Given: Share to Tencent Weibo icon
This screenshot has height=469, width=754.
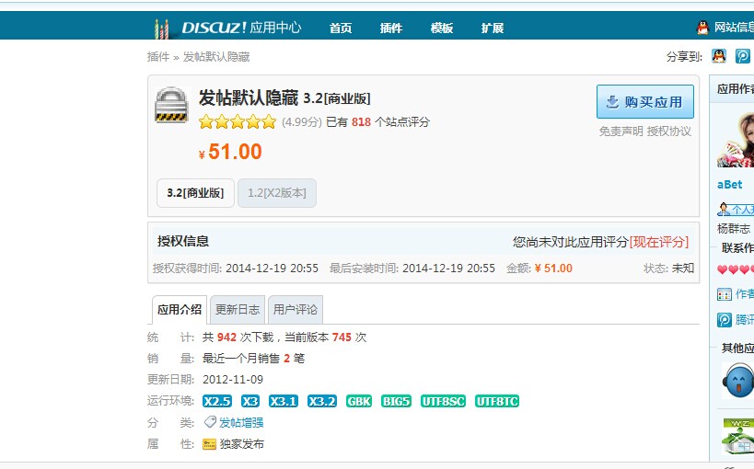Looking at the screenshot, I should point(742,56).
